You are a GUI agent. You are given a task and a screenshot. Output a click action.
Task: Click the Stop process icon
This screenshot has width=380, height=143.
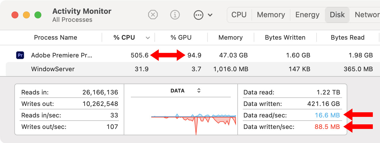point(153,15)
